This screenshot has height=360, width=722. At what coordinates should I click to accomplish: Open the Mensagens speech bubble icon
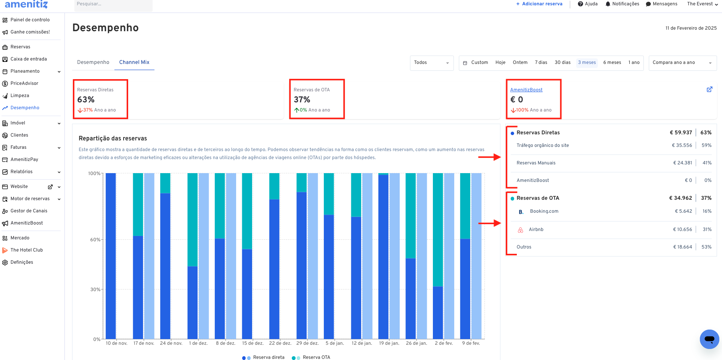(x=648, y=4)
